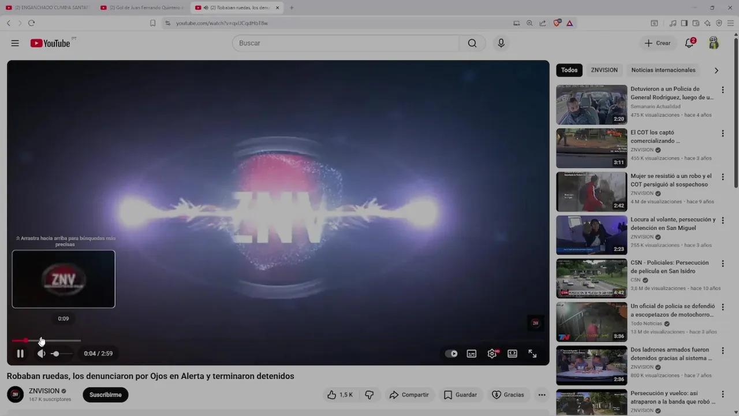739x416 pixels.
Task: Go back in the browser
Action: (x=9, y=23)
